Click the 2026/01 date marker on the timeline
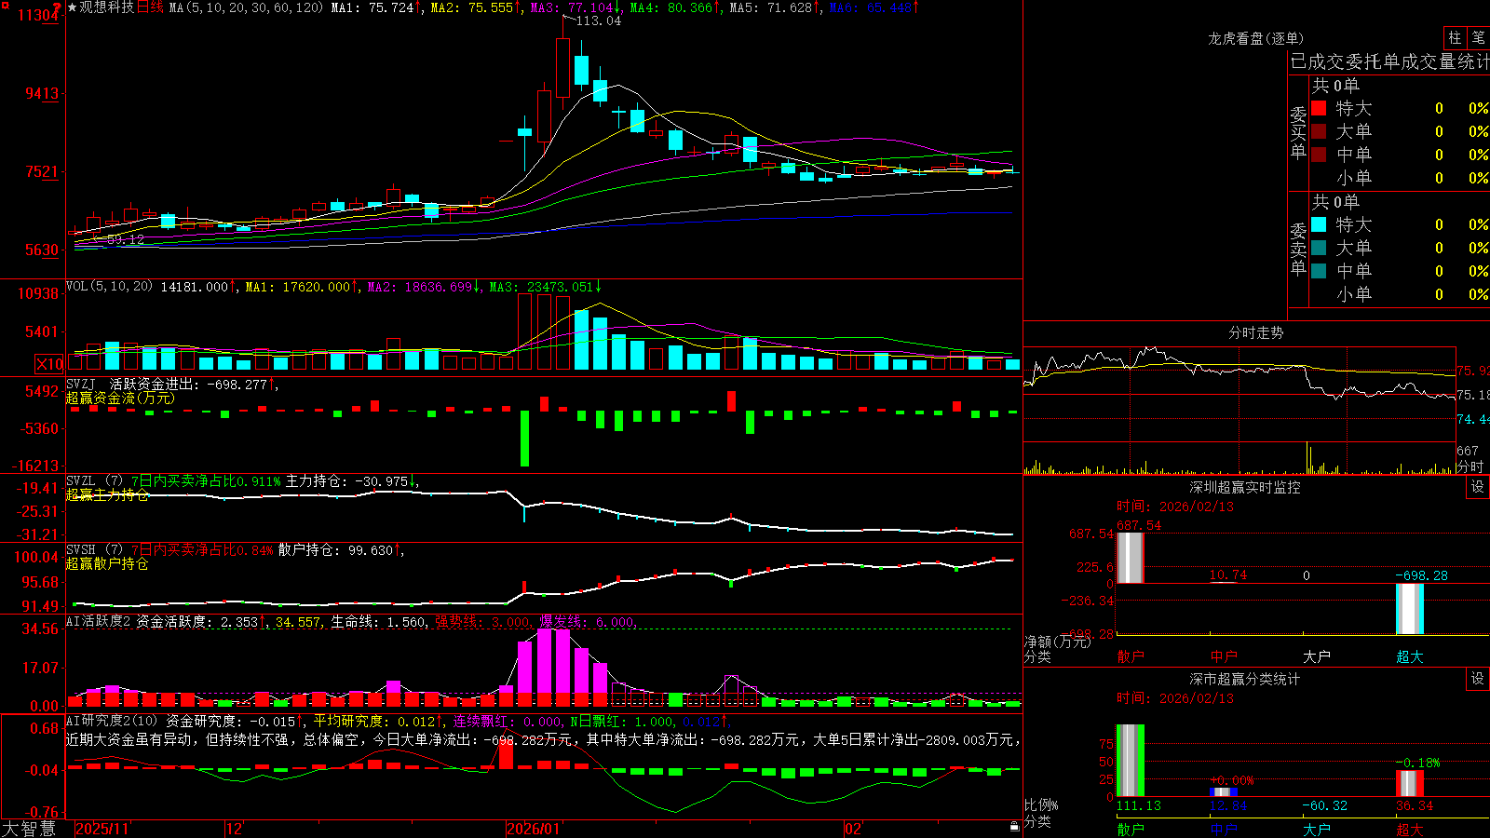The image size is (1490, 838). click(x=534, y=829)
